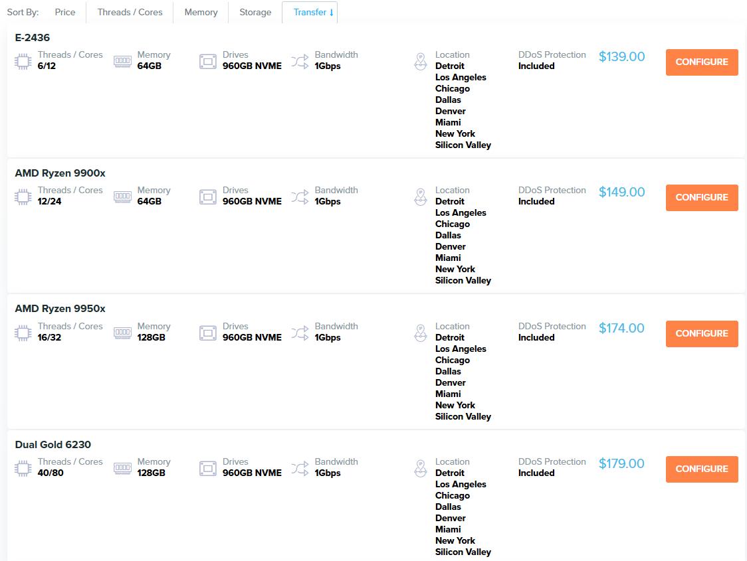Click the CPU chip icon for Dual Gold 6230

click(23, 468)
